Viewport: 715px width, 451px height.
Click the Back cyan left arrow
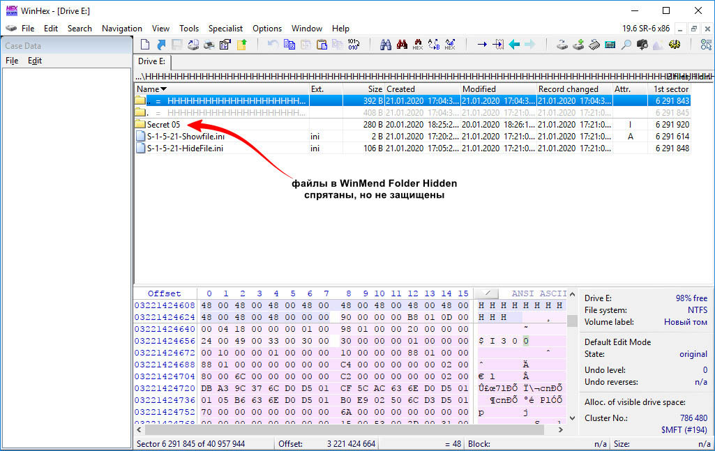tap(514, 44)
